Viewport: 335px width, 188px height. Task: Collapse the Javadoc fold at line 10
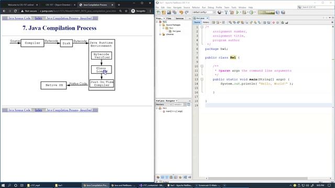click(202, 66)
